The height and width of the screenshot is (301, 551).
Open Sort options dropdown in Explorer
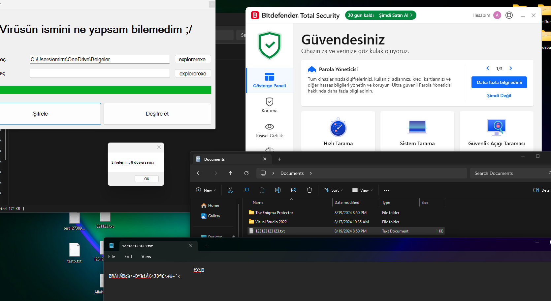point(333,190)
